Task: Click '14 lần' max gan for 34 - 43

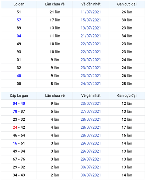Action: point(127,175)
